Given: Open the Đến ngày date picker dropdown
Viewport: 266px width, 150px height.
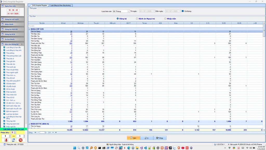Looking at the screenshot, I should 180,11.
